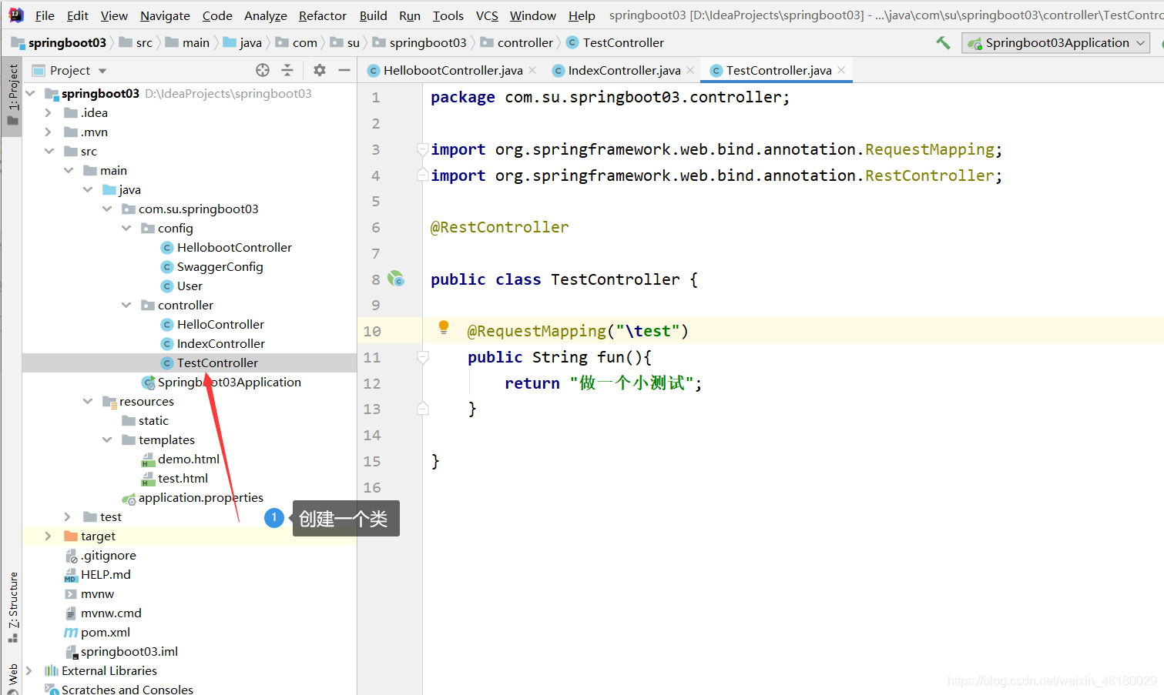This screenshot has height=695, width=1164.
Task: Open the Build menu
Action: pos(374,15)
